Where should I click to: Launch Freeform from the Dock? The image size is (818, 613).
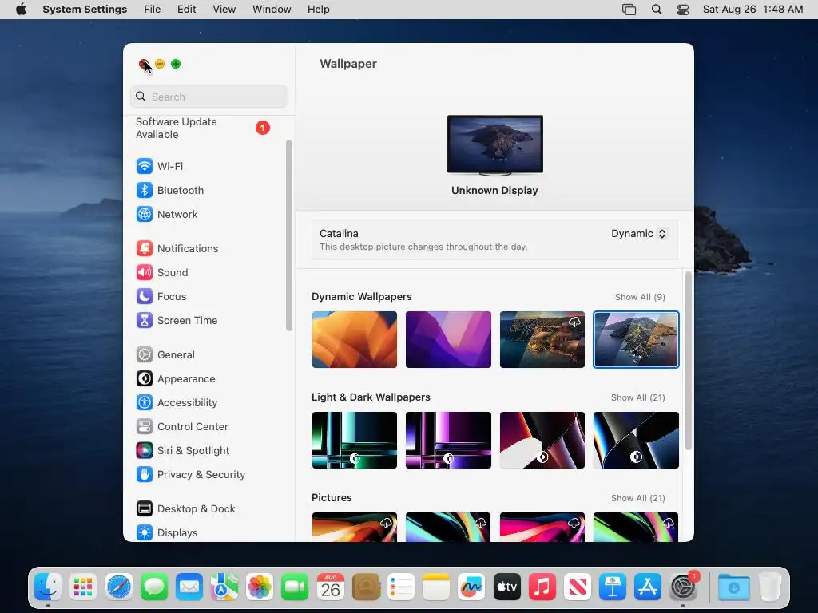(x=471, y=587)
